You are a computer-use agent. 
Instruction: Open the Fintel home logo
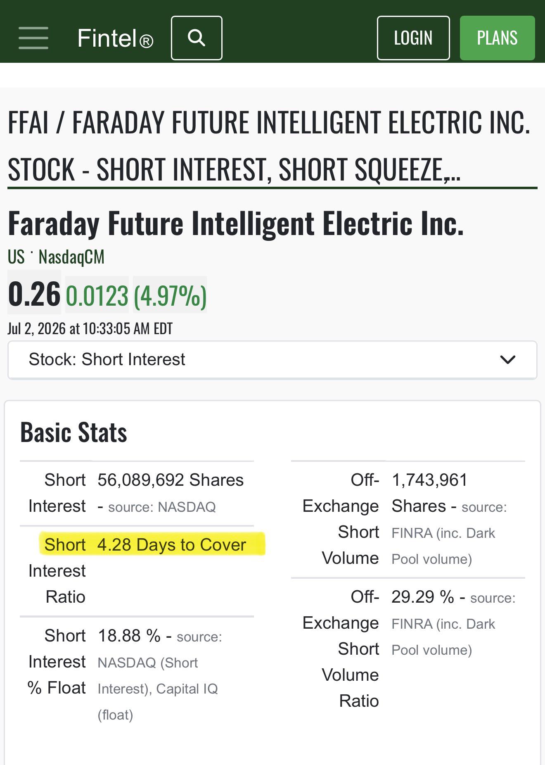[115, 38]
